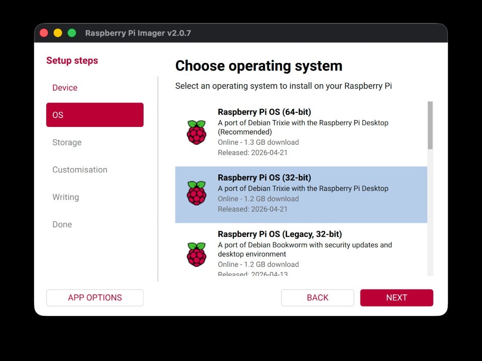Click the OS list scrollbar thumb

pos(430,125)
